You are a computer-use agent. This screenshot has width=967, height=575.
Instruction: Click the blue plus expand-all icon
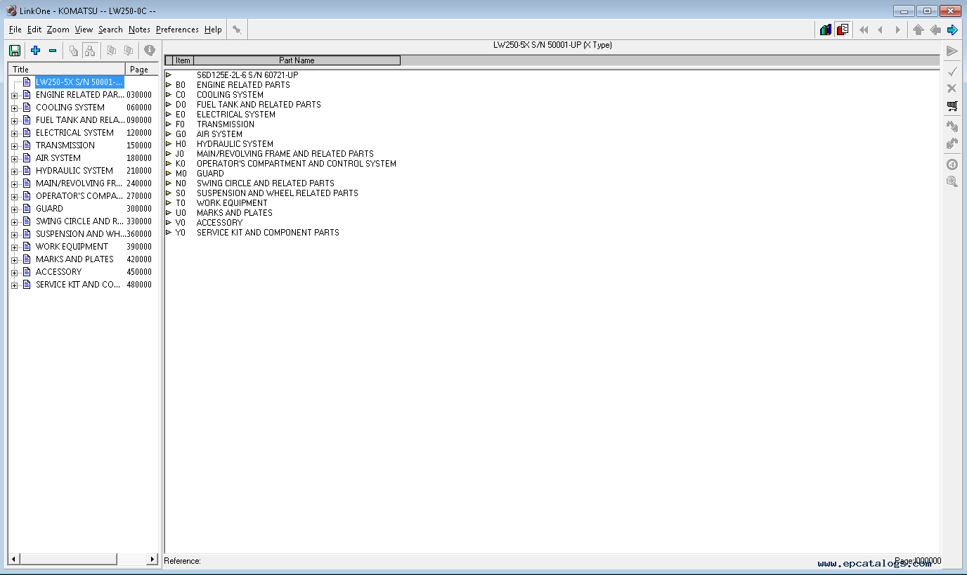pos(36,51)
